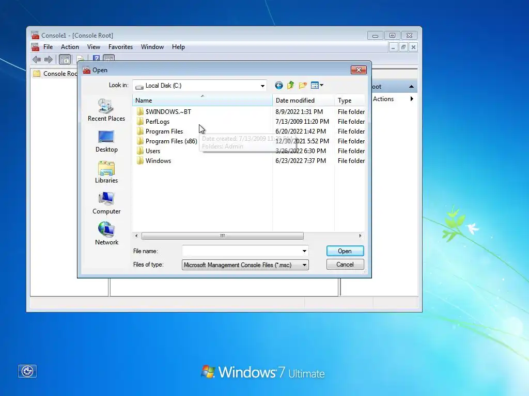The width and height of the screenshot is (529, 396).
Task: Click the 3/26/2022 6:30 PM date cell
Action: pos(300,151)
